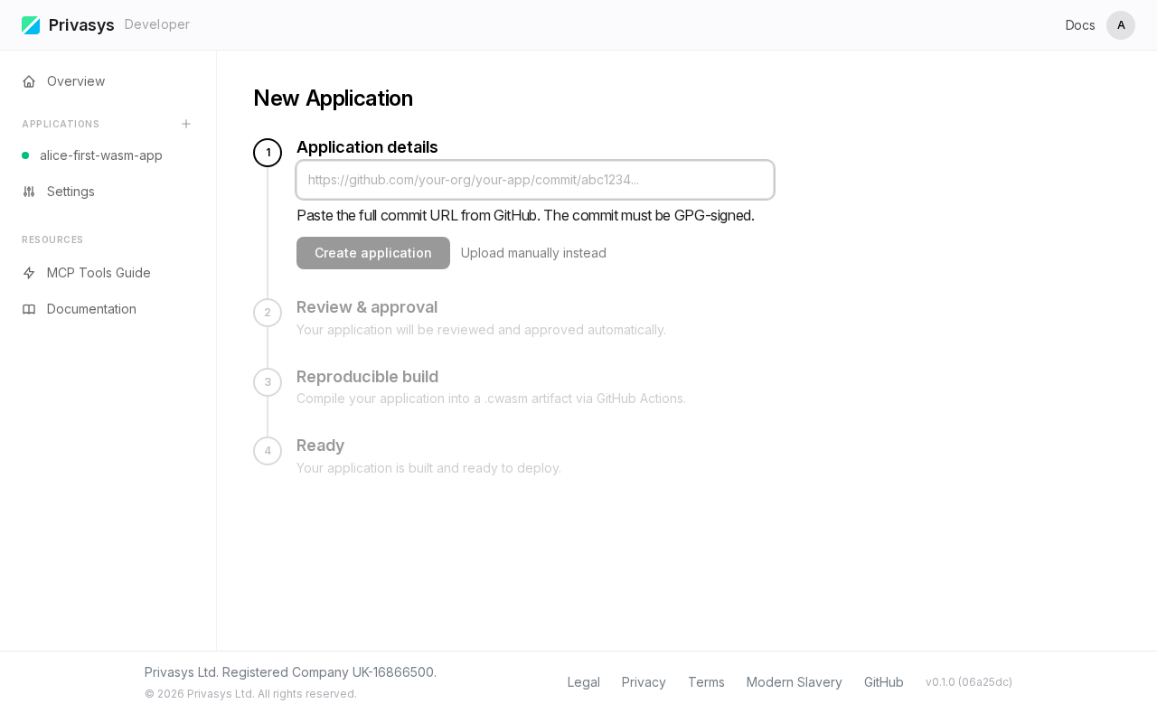
Task: Open the A avatar in the top right
Action: pos(1122,24)
